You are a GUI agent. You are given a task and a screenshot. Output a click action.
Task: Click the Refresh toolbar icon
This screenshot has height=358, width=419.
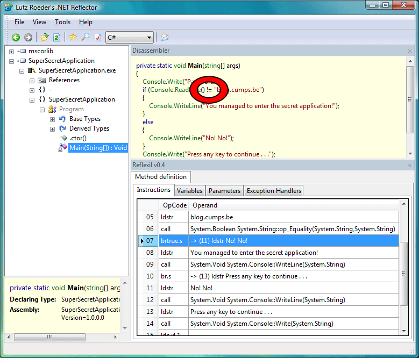[x=56, y=38]
